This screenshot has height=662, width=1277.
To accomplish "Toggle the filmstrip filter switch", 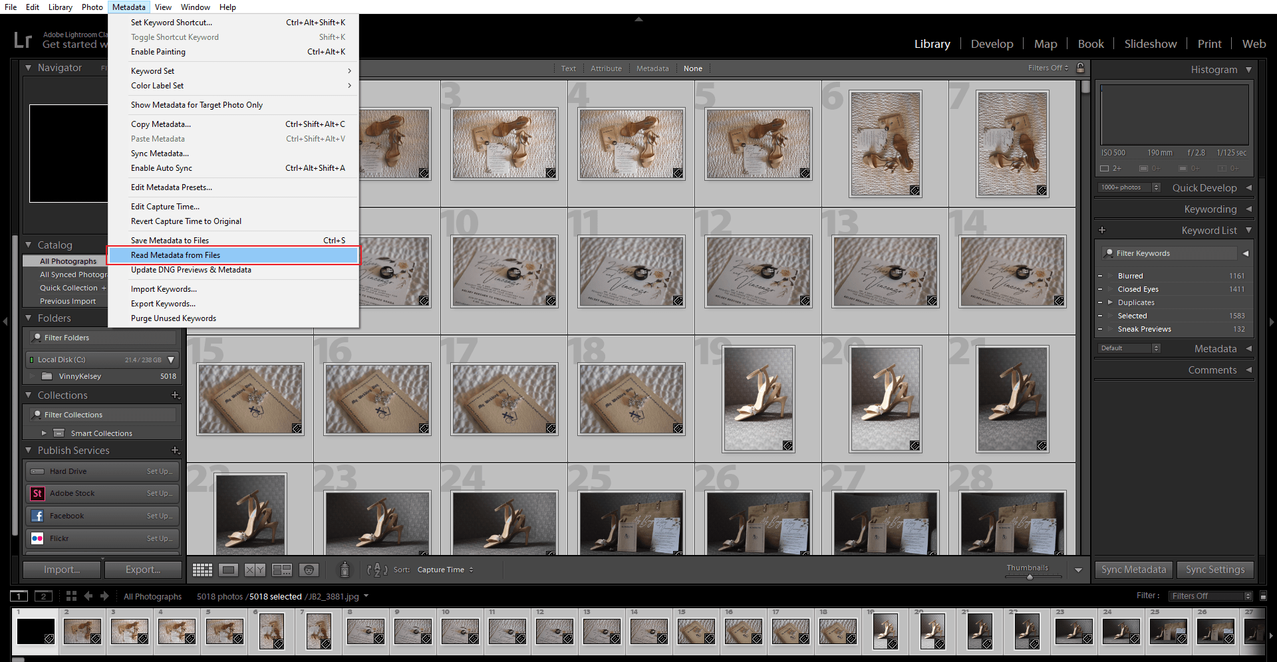I will pos(1263,596).
